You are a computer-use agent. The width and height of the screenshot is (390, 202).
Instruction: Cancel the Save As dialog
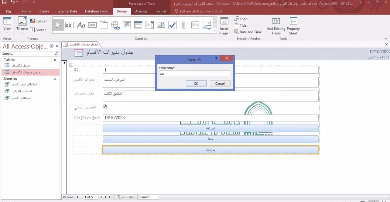point(220,84)
